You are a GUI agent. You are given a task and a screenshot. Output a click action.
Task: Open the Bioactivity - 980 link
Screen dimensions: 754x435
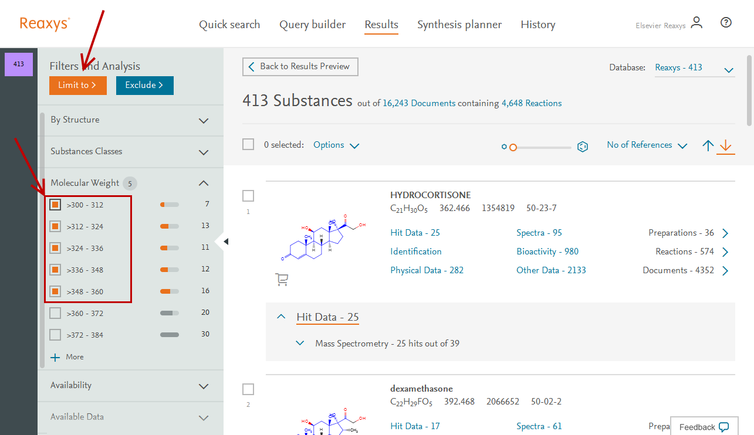[x=547, y=252]
